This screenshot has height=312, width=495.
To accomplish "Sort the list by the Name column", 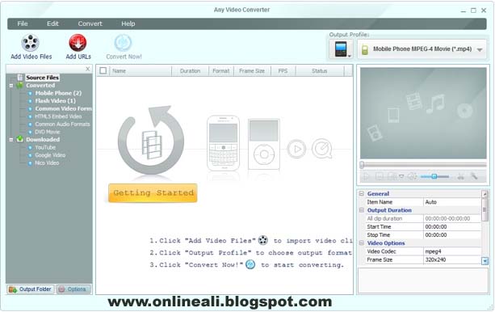I will 141,71.
